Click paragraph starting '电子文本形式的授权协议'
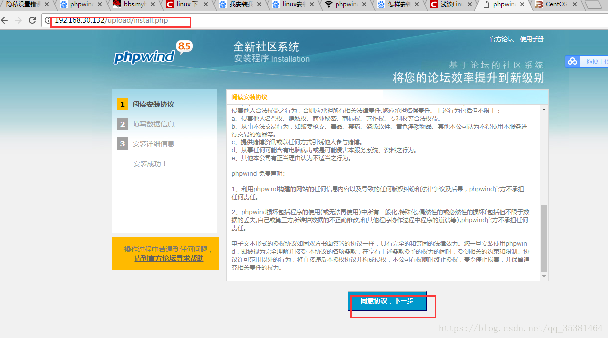The height and width of the screenshot is (338, 608). coord(380,256)
